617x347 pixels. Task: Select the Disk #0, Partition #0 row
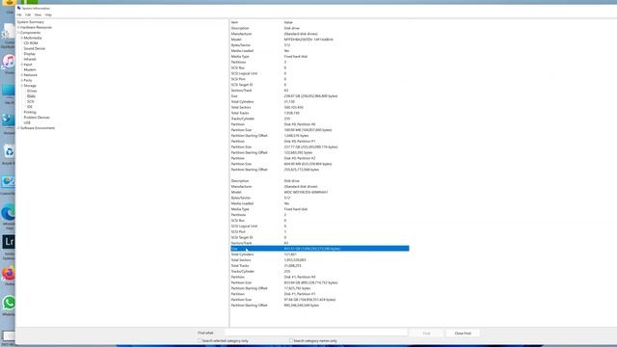coord(319,124)
